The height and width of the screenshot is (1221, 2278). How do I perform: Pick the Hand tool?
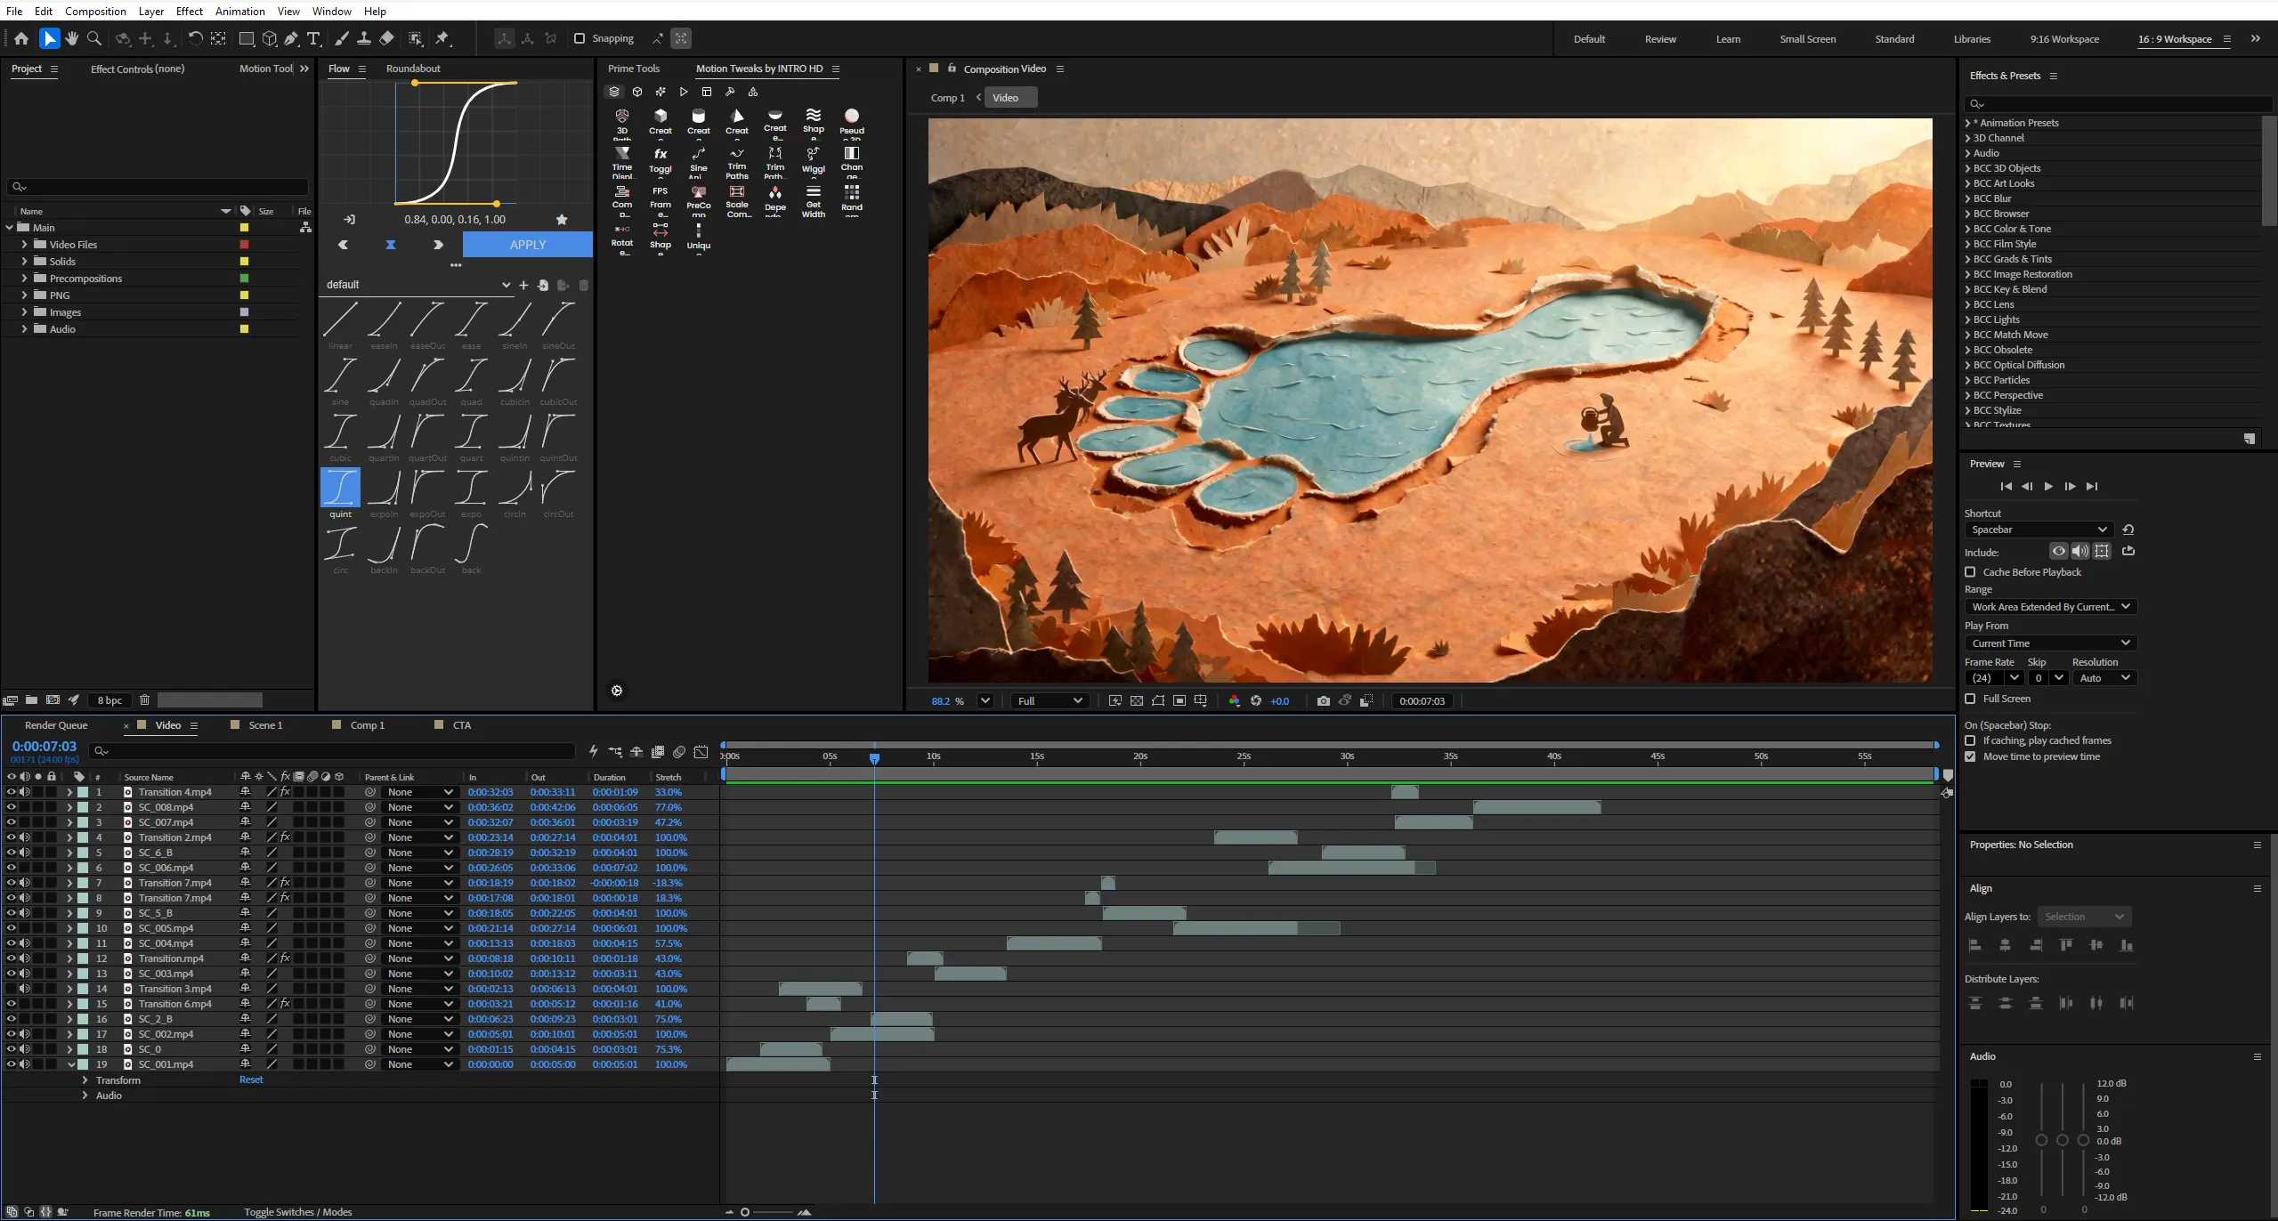(71, 38)
